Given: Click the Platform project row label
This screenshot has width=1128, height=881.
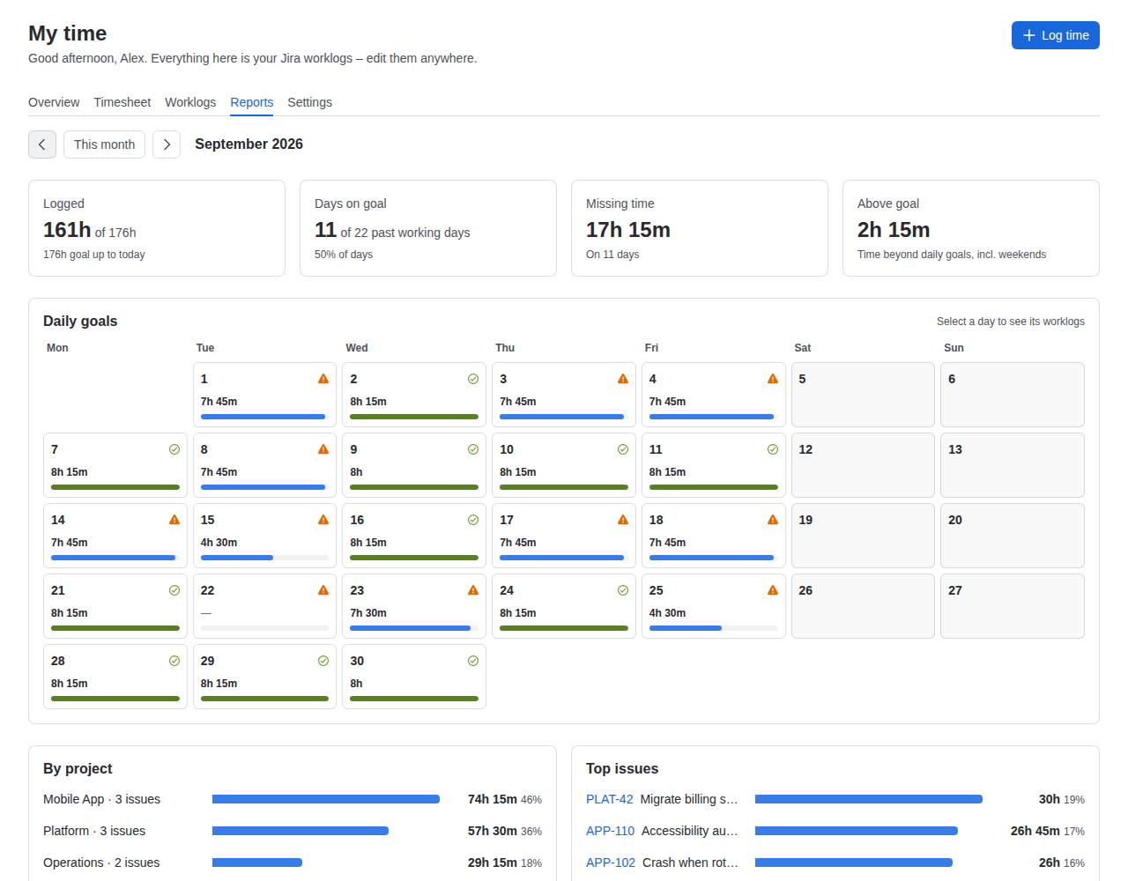Looking at the screenshot, I should pyautogui.click(x=94, y=831).
